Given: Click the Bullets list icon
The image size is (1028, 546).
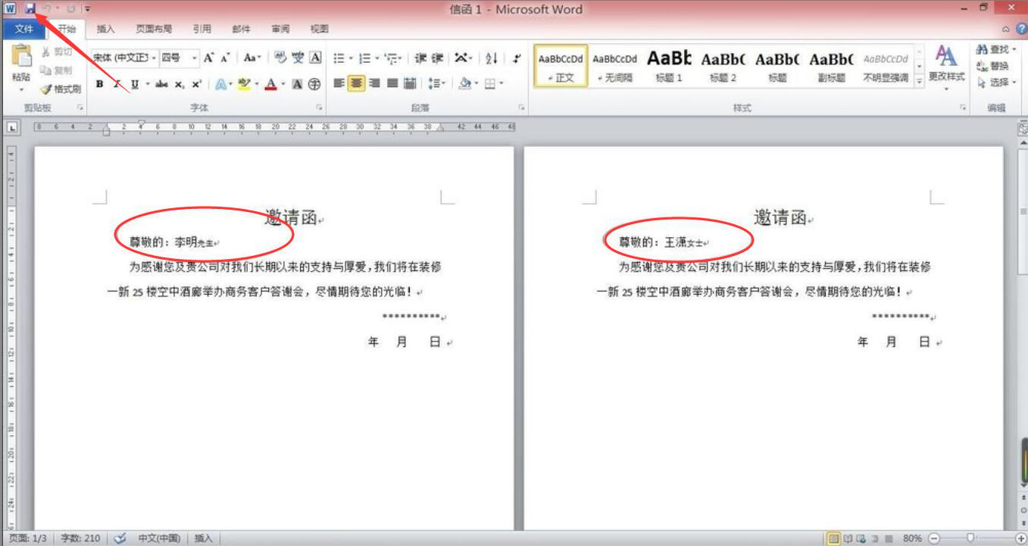Looking at the screenshot, I should coord(339,58).
